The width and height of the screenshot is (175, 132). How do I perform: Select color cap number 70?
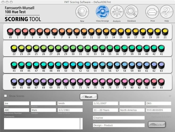(x=58, y=82)
